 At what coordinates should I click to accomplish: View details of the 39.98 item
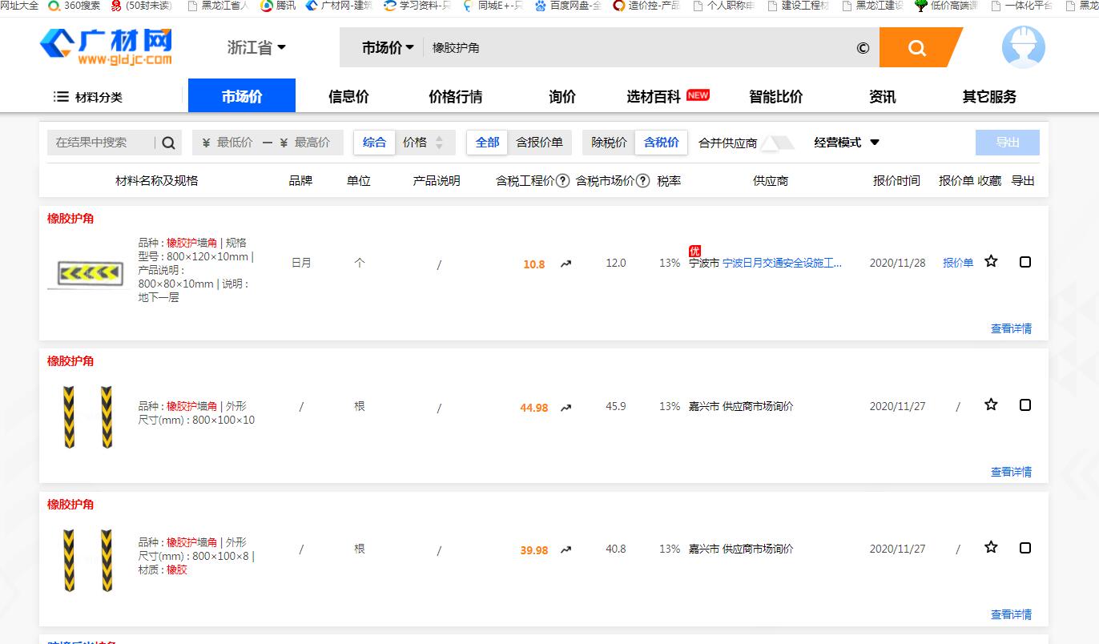1011,614
